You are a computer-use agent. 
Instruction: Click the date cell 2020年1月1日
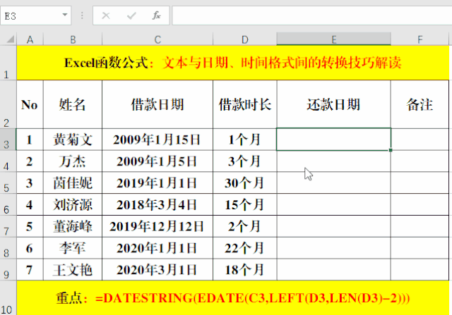coord(157,248)
